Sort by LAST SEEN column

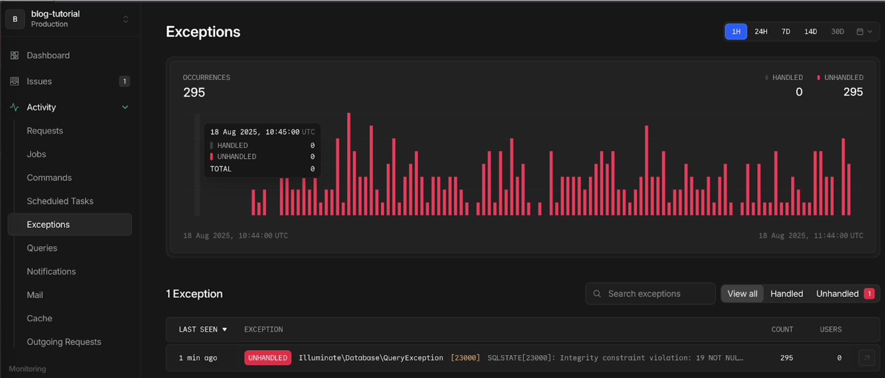203,329
